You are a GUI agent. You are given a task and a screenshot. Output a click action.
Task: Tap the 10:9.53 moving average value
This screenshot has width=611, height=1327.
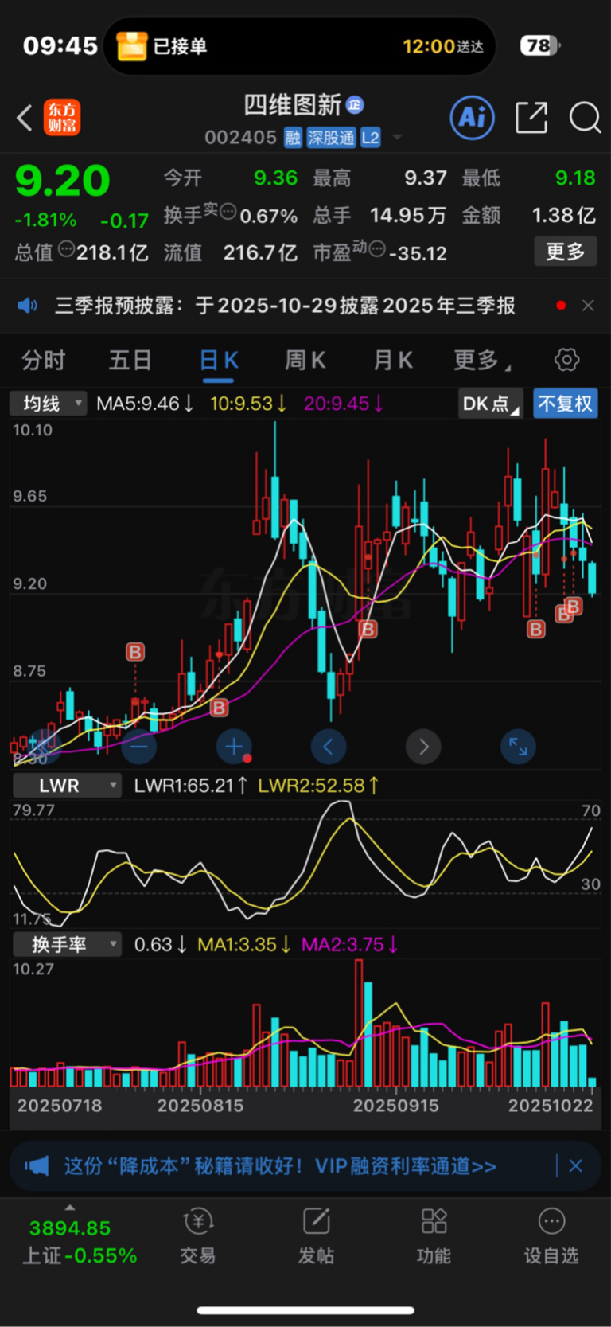coord(248,404)
